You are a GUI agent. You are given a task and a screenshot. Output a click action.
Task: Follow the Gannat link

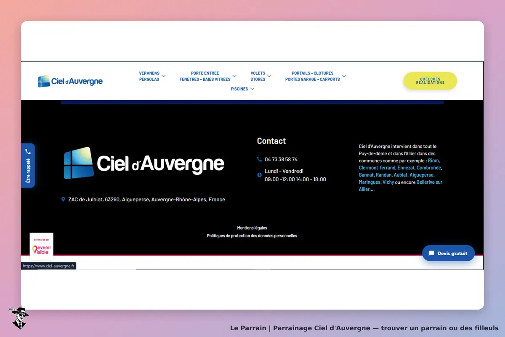coord(366,175)
